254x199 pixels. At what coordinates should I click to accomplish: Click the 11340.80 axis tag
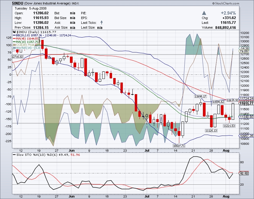click(x=247, y=117)
